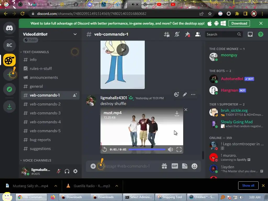Open the Inbox icon
268x201 pixels.
coord(250,35)
